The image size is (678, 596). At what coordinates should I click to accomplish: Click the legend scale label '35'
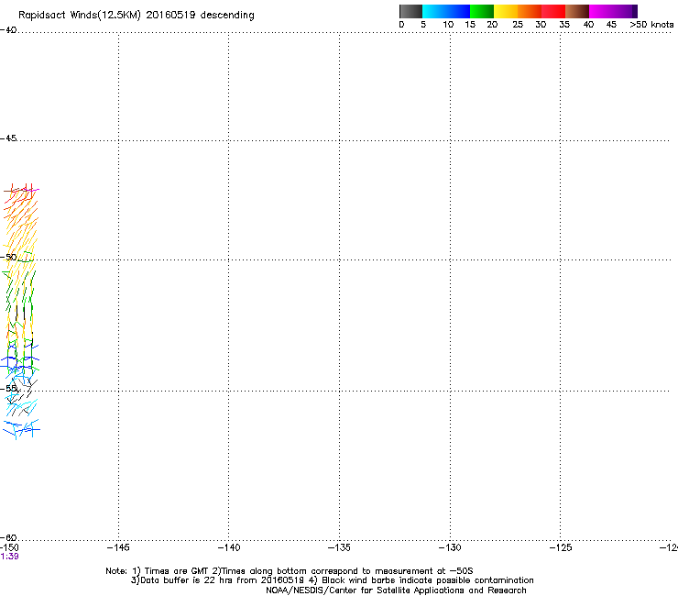[564, 25]
